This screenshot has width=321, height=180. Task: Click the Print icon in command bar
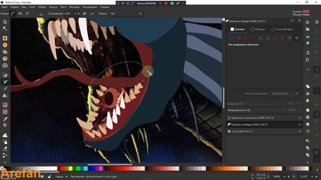(x=307, y=43)
